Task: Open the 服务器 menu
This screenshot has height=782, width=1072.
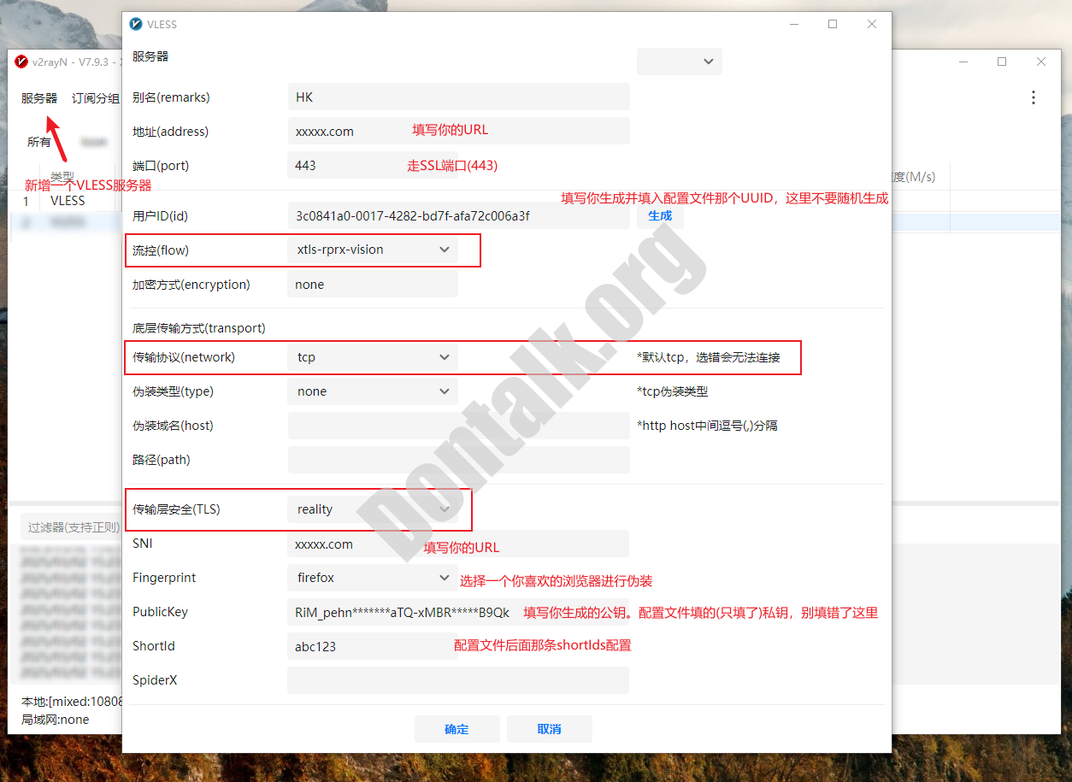Action: pos(39,98)
